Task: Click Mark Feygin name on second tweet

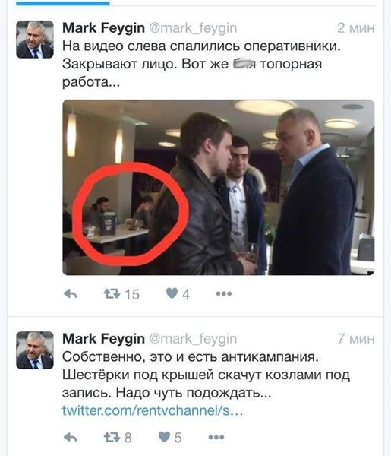Action: (x=103, y=339)
